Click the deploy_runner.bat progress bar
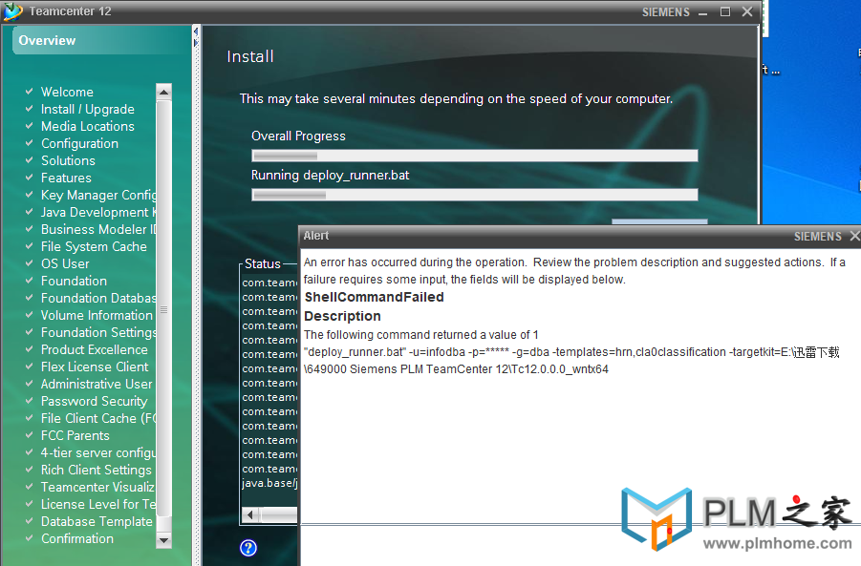 coord(474,195)
